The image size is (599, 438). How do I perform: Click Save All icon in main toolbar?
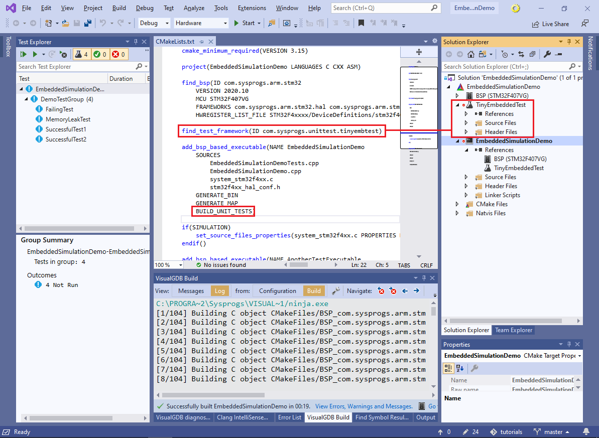click(x=88, y=23)
